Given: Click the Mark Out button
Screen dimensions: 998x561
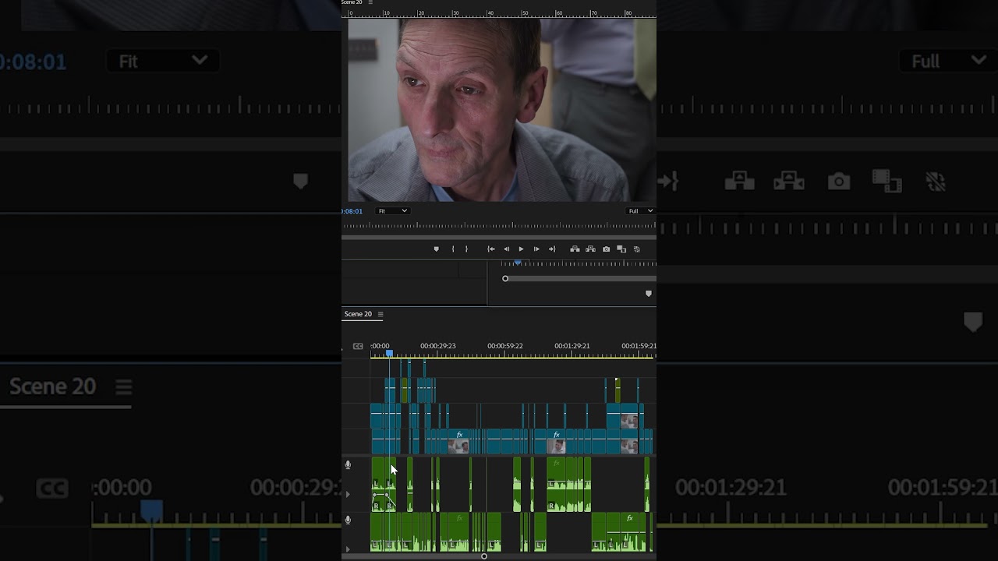Looking at the screenshot, I should [466, 249].
